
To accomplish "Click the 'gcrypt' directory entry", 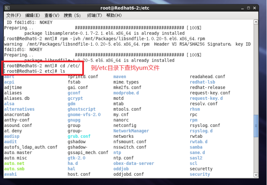I will pyautogui.click(x=75, y=98).
